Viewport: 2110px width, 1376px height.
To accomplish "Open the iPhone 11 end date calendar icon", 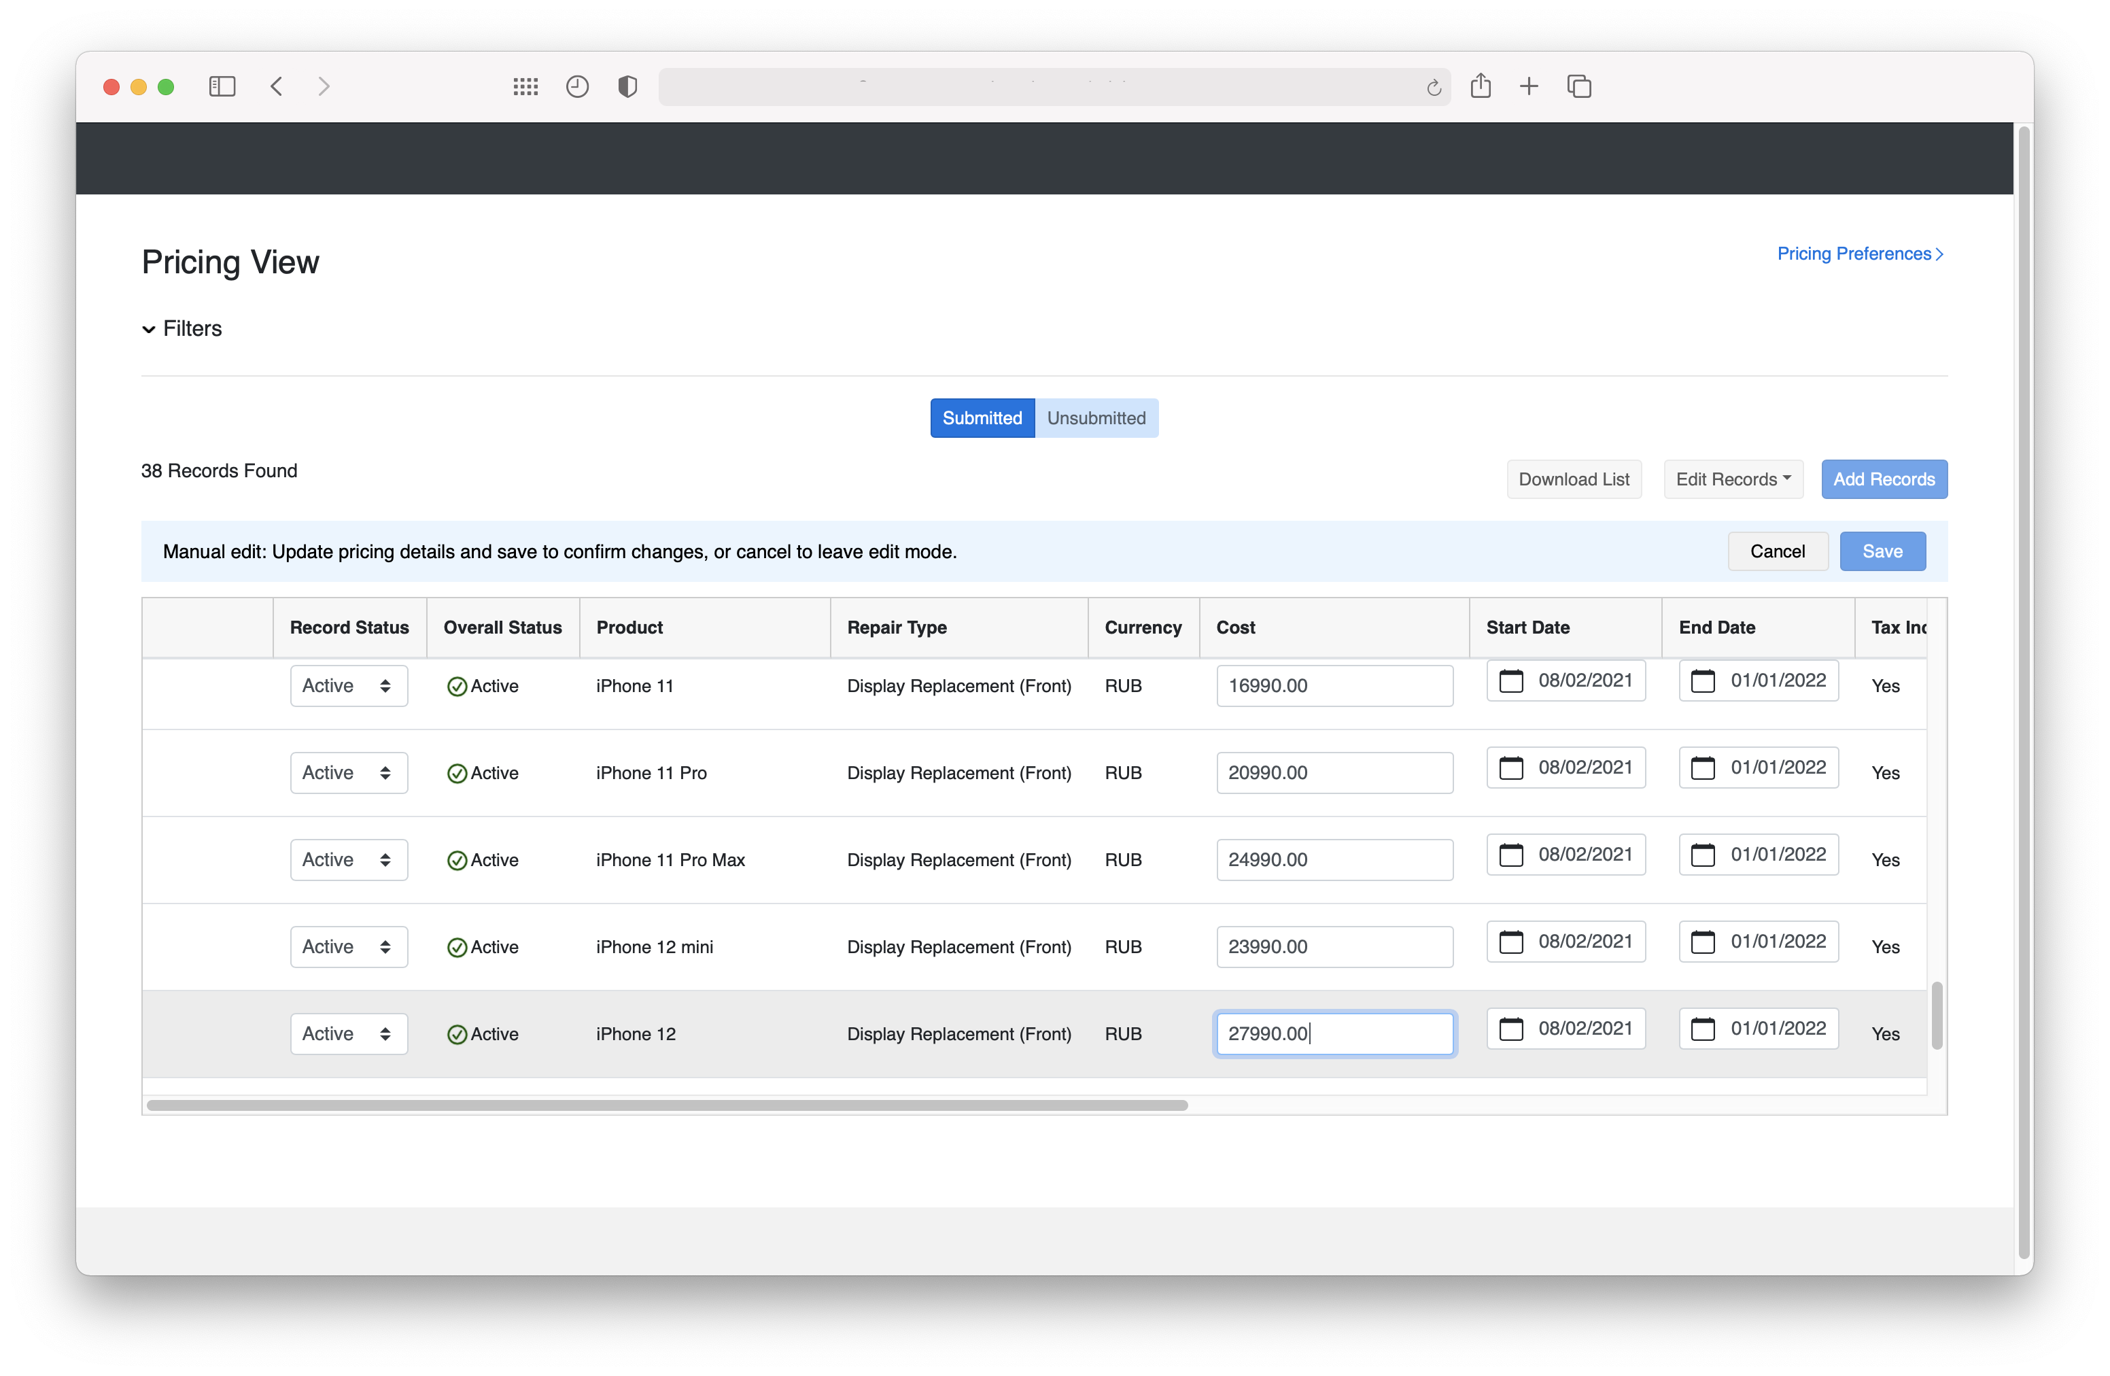I will [x=1703, y=680].
